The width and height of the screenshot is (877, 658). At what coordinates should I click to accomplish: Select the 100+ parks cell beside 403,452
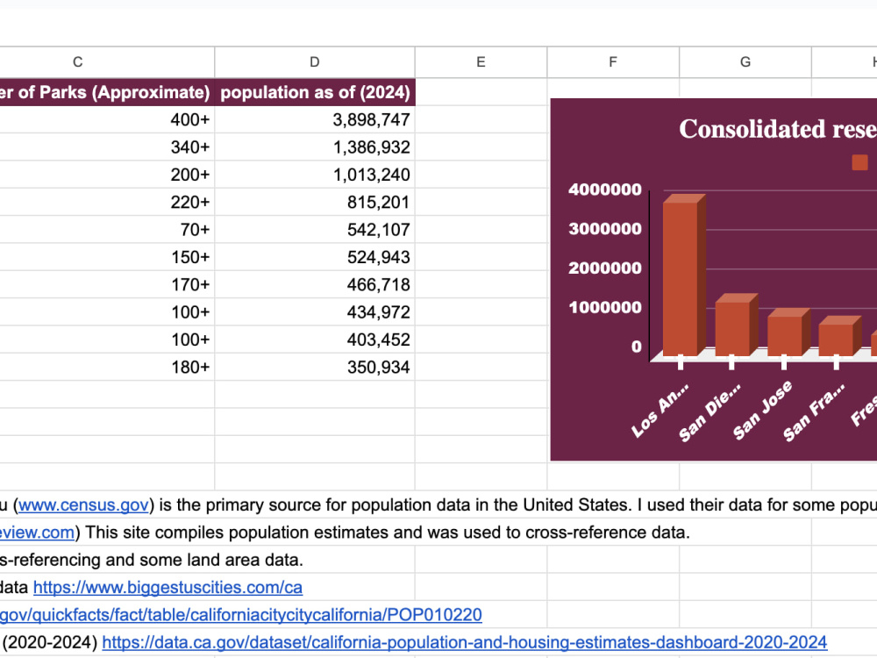pos(106,339)
